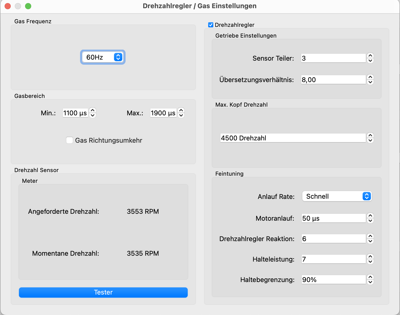
Task: Open the Anlauf Rate Schnell dropdown
Action: click(x=337, y=196)
